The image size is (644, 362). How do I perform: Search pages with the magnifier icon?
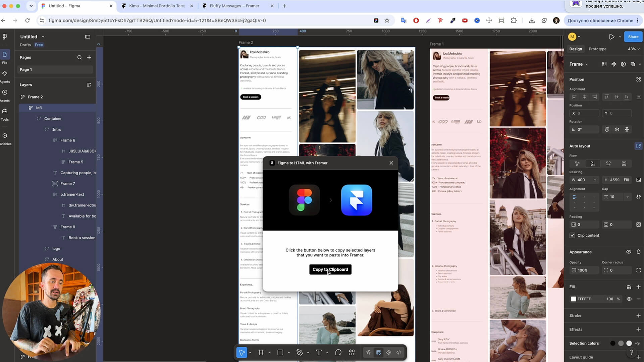pyautogui.click(x=79, y=57)
